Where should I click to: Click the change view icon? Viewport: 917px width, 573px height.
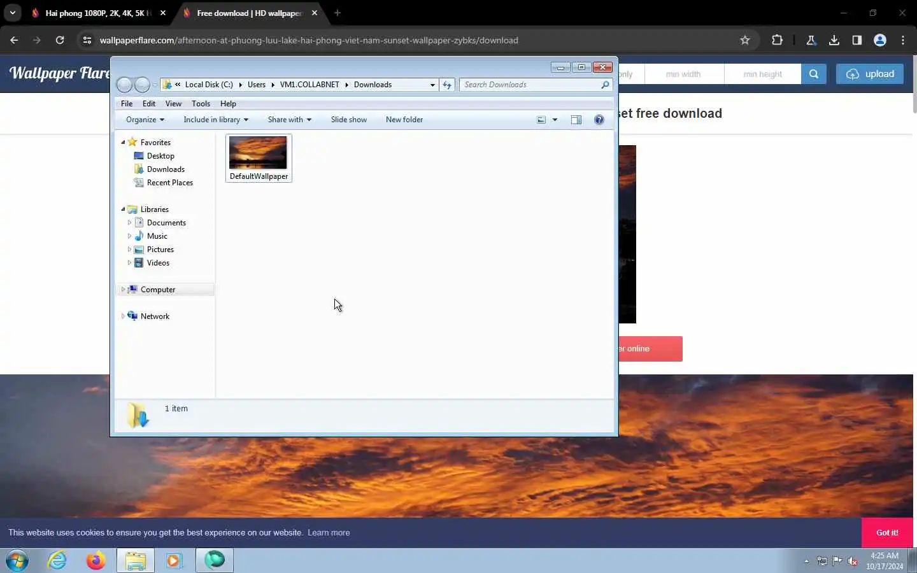(x=541, y=120)
